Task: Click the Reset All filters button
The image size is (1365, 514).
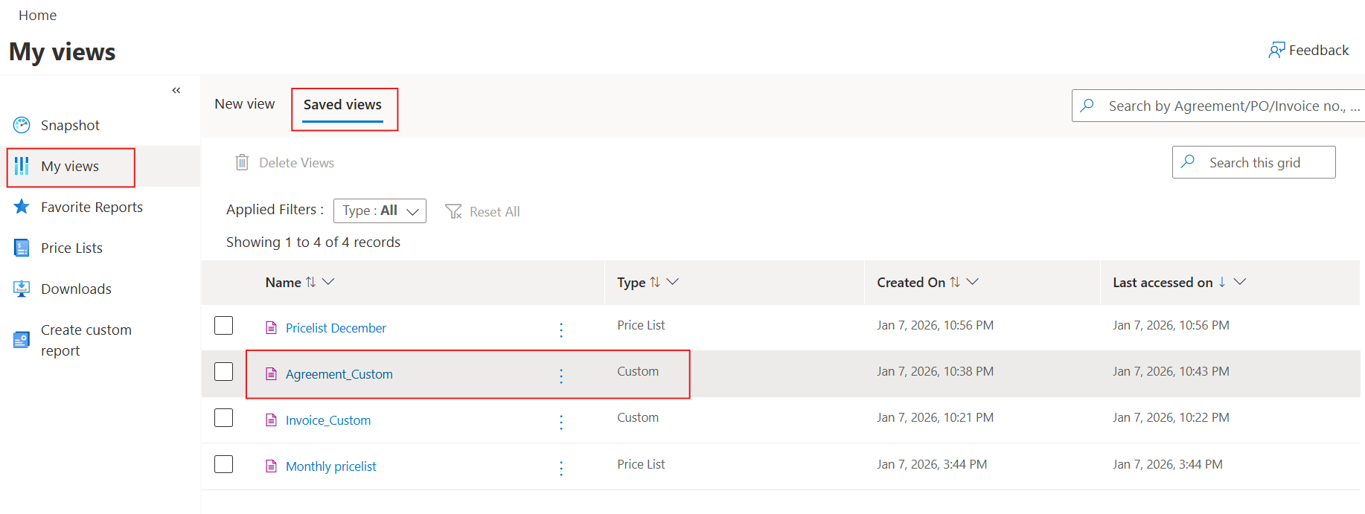Action: coord(482,212)
